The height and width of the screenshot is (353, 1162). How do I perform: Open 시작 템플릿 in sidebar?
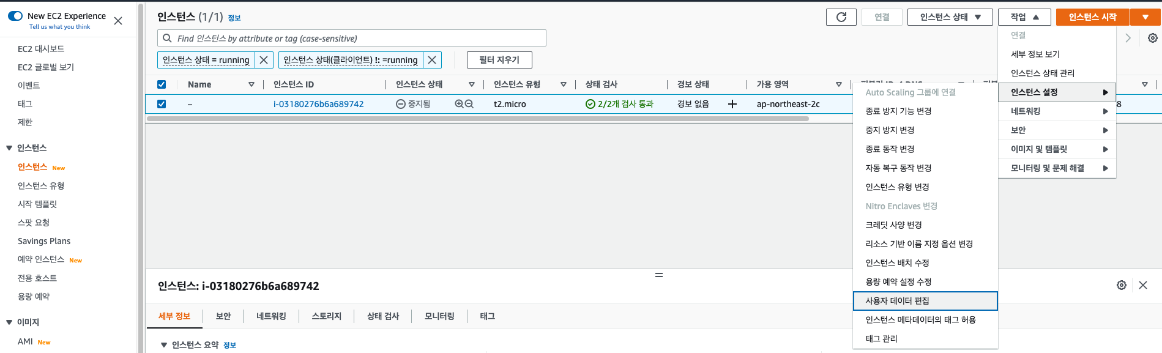[37, 204]
